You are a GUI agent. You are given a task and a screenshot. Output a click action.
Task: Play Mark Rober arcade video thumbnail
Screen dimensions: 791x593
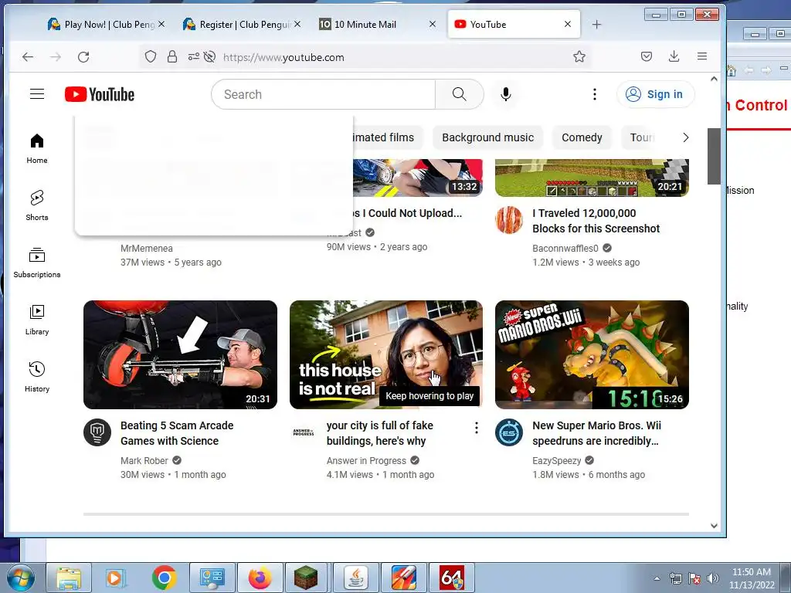pyautogui.click(x=180, y=354)
